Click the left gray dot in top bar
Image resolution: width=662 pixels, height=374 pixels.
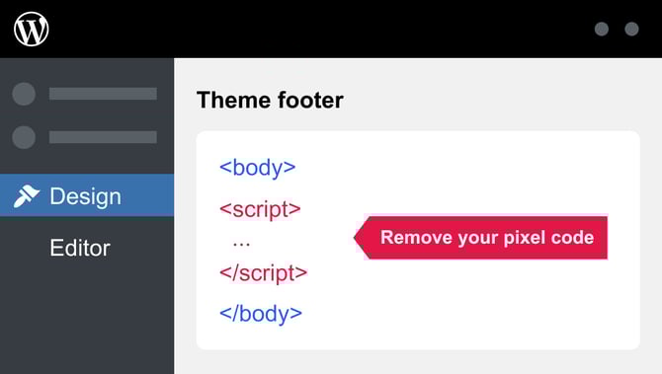[602, 29]
